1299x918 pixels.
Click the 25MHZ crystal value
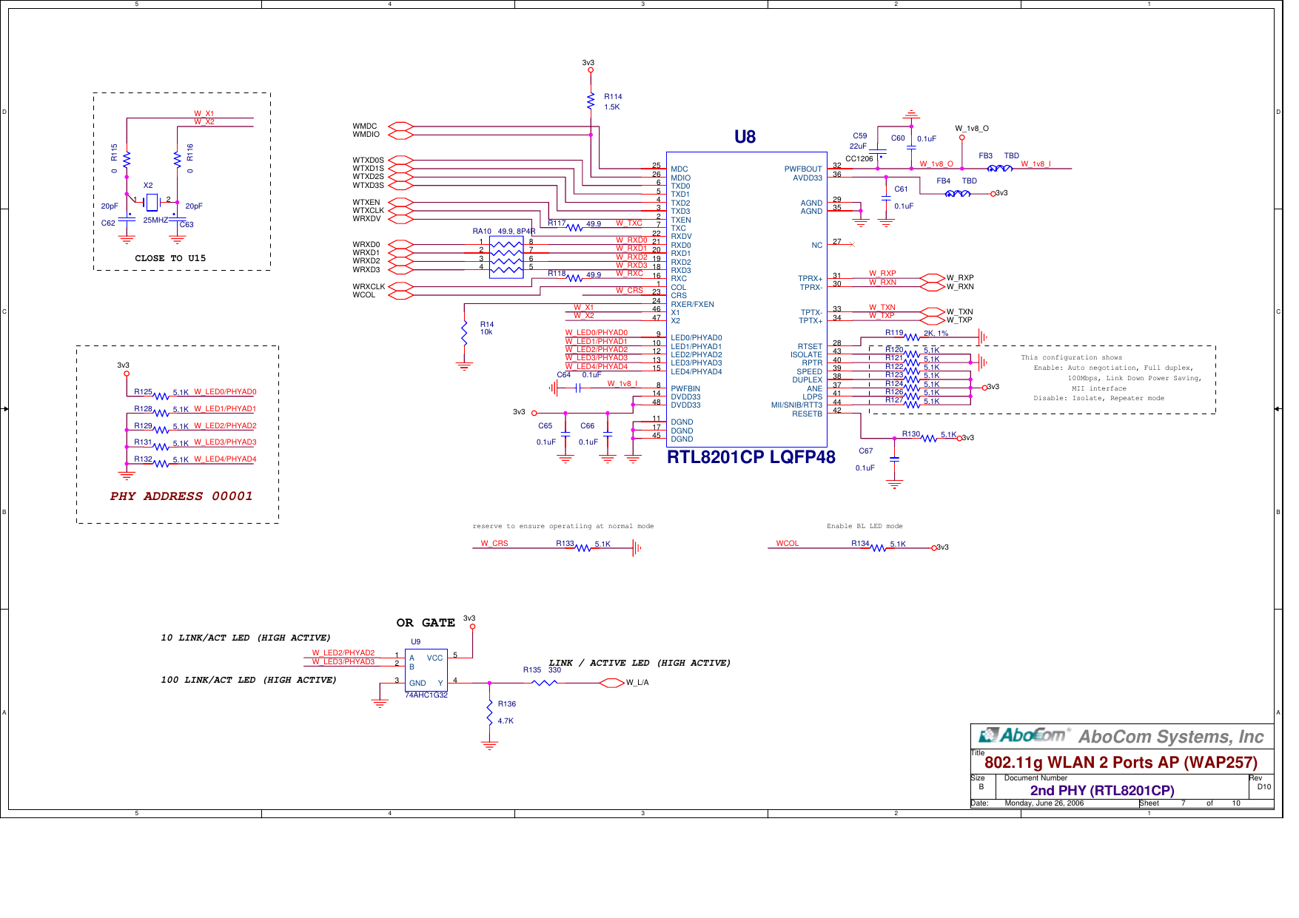click(x=155, y=220)
